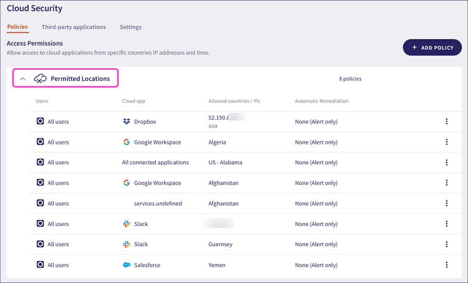Collapse the Permitted Locations section
Screen dimensions: 468x283
click(x=23, y=79)
